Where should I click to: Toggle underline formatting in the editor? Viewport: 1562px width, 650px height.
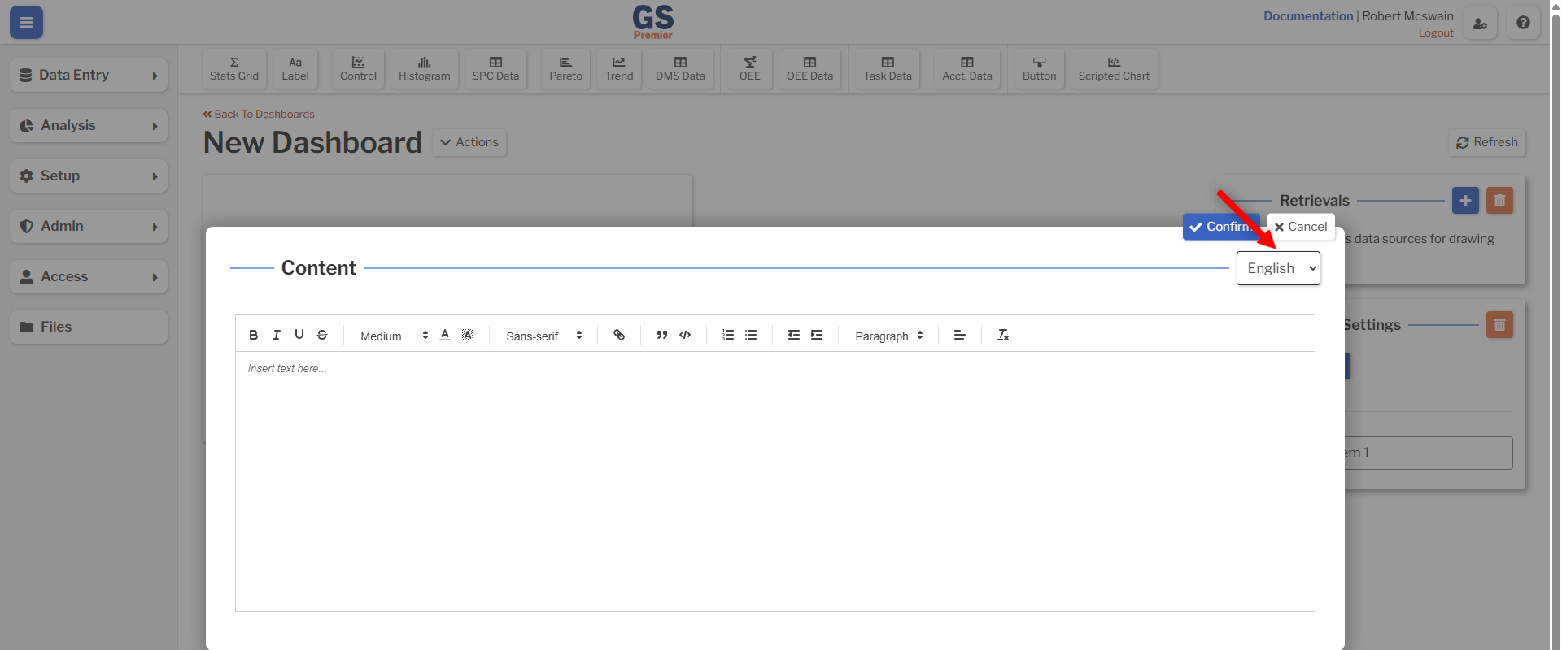(299, 335)
